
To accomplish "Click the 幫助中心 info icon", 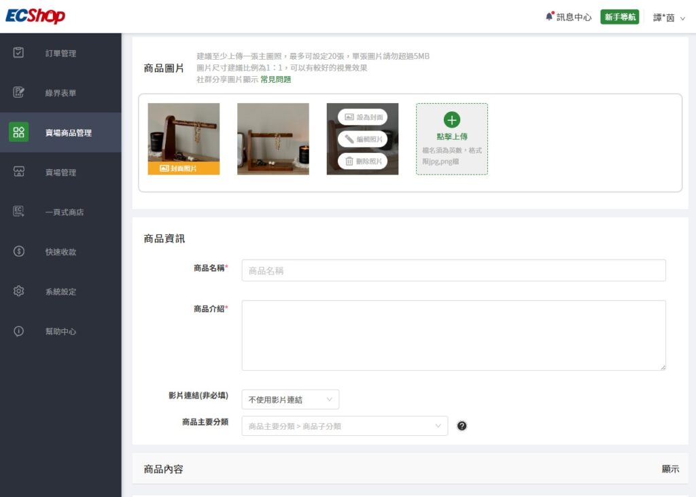I will point(19,331).
